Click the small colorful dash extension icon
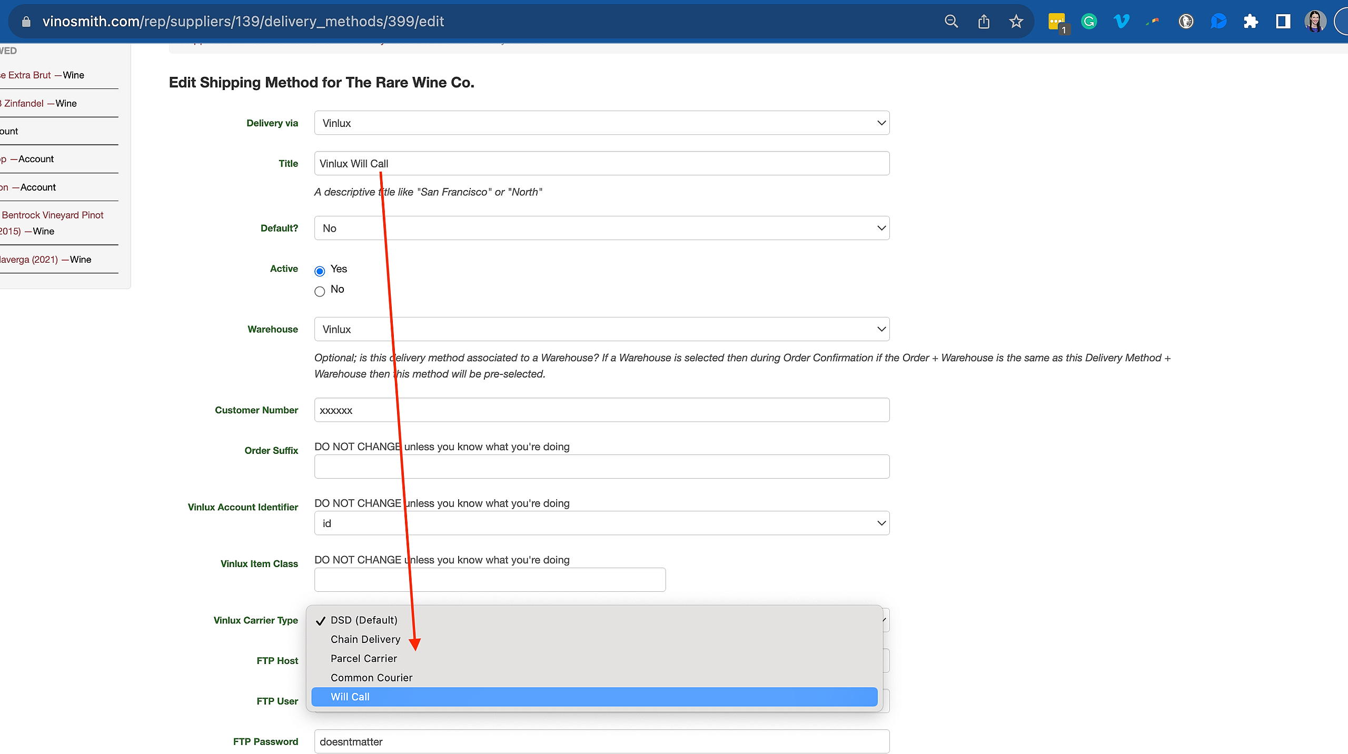Image resolution: width=1348 pixels, height=754 pixels. [x=1153, y=22]
